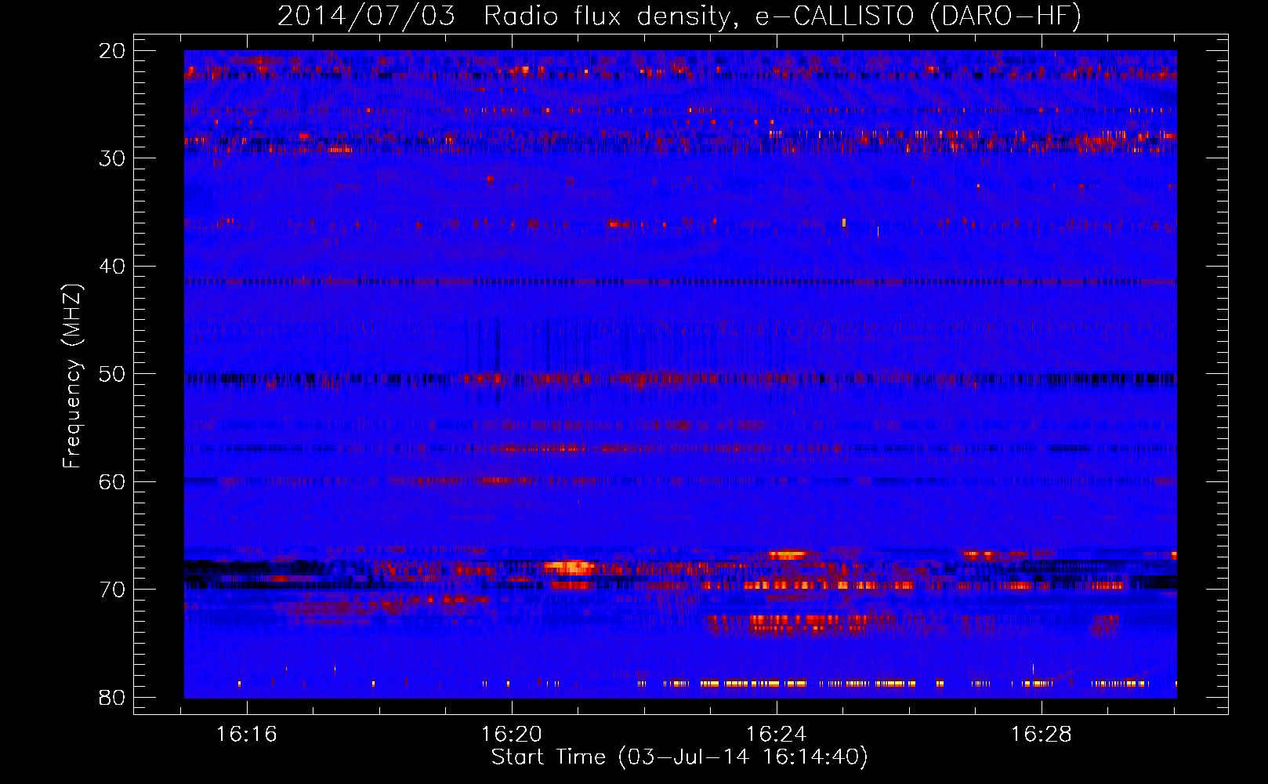Click the 16:24 time tick label
The width and height of the screenshot is (1268, 784).
777,735
